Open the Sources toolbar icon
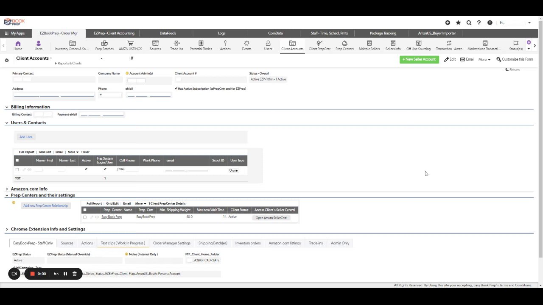The height and width of the screenshot is (305, 543). 155,45
